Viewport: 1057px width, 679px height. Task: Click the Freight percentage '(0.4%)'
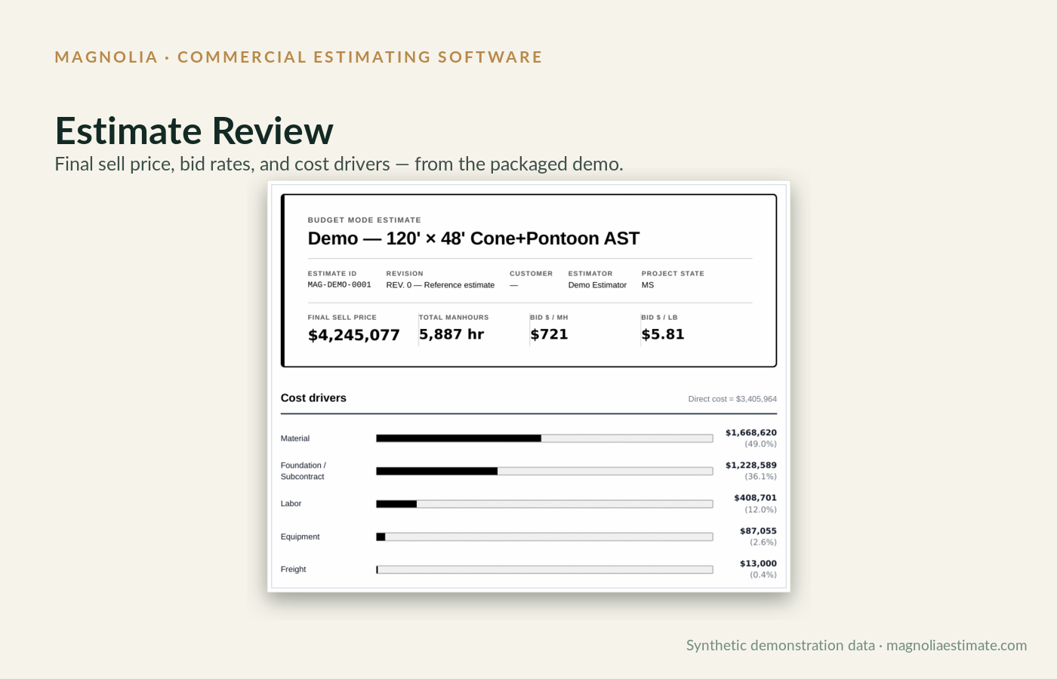(763, 575)
